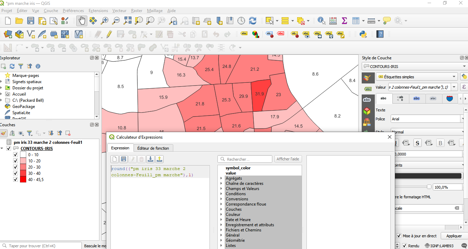Click the 3D View cube icon in Style panel
Screen dimensions: 468x249
click(x=367, y=111)
